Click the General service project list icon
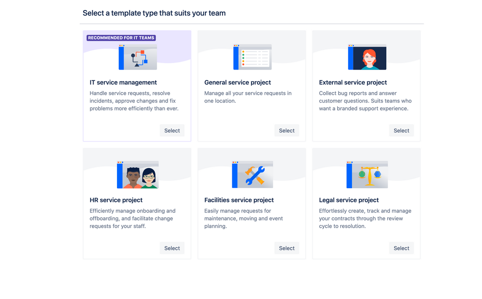 (x=252, y=57)
